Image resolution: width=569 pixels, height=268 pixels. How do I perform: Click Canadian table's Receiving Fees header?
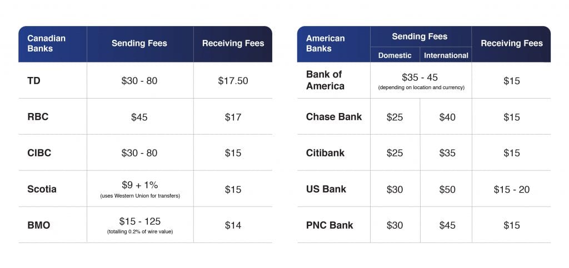[233, 43]
